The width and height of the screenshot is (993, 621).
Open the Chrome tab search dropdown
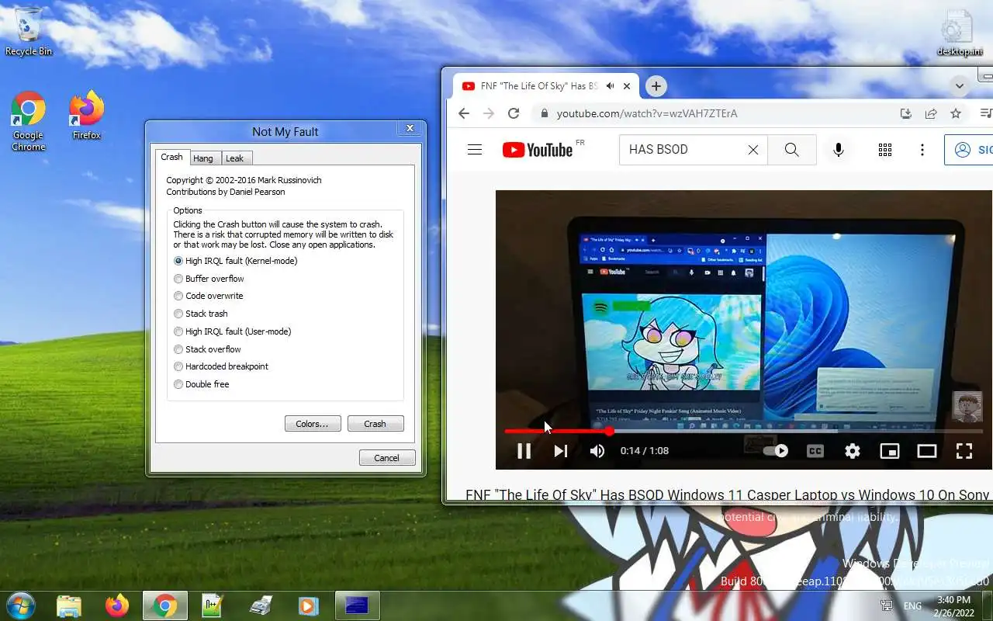click(x=960, y=85)
